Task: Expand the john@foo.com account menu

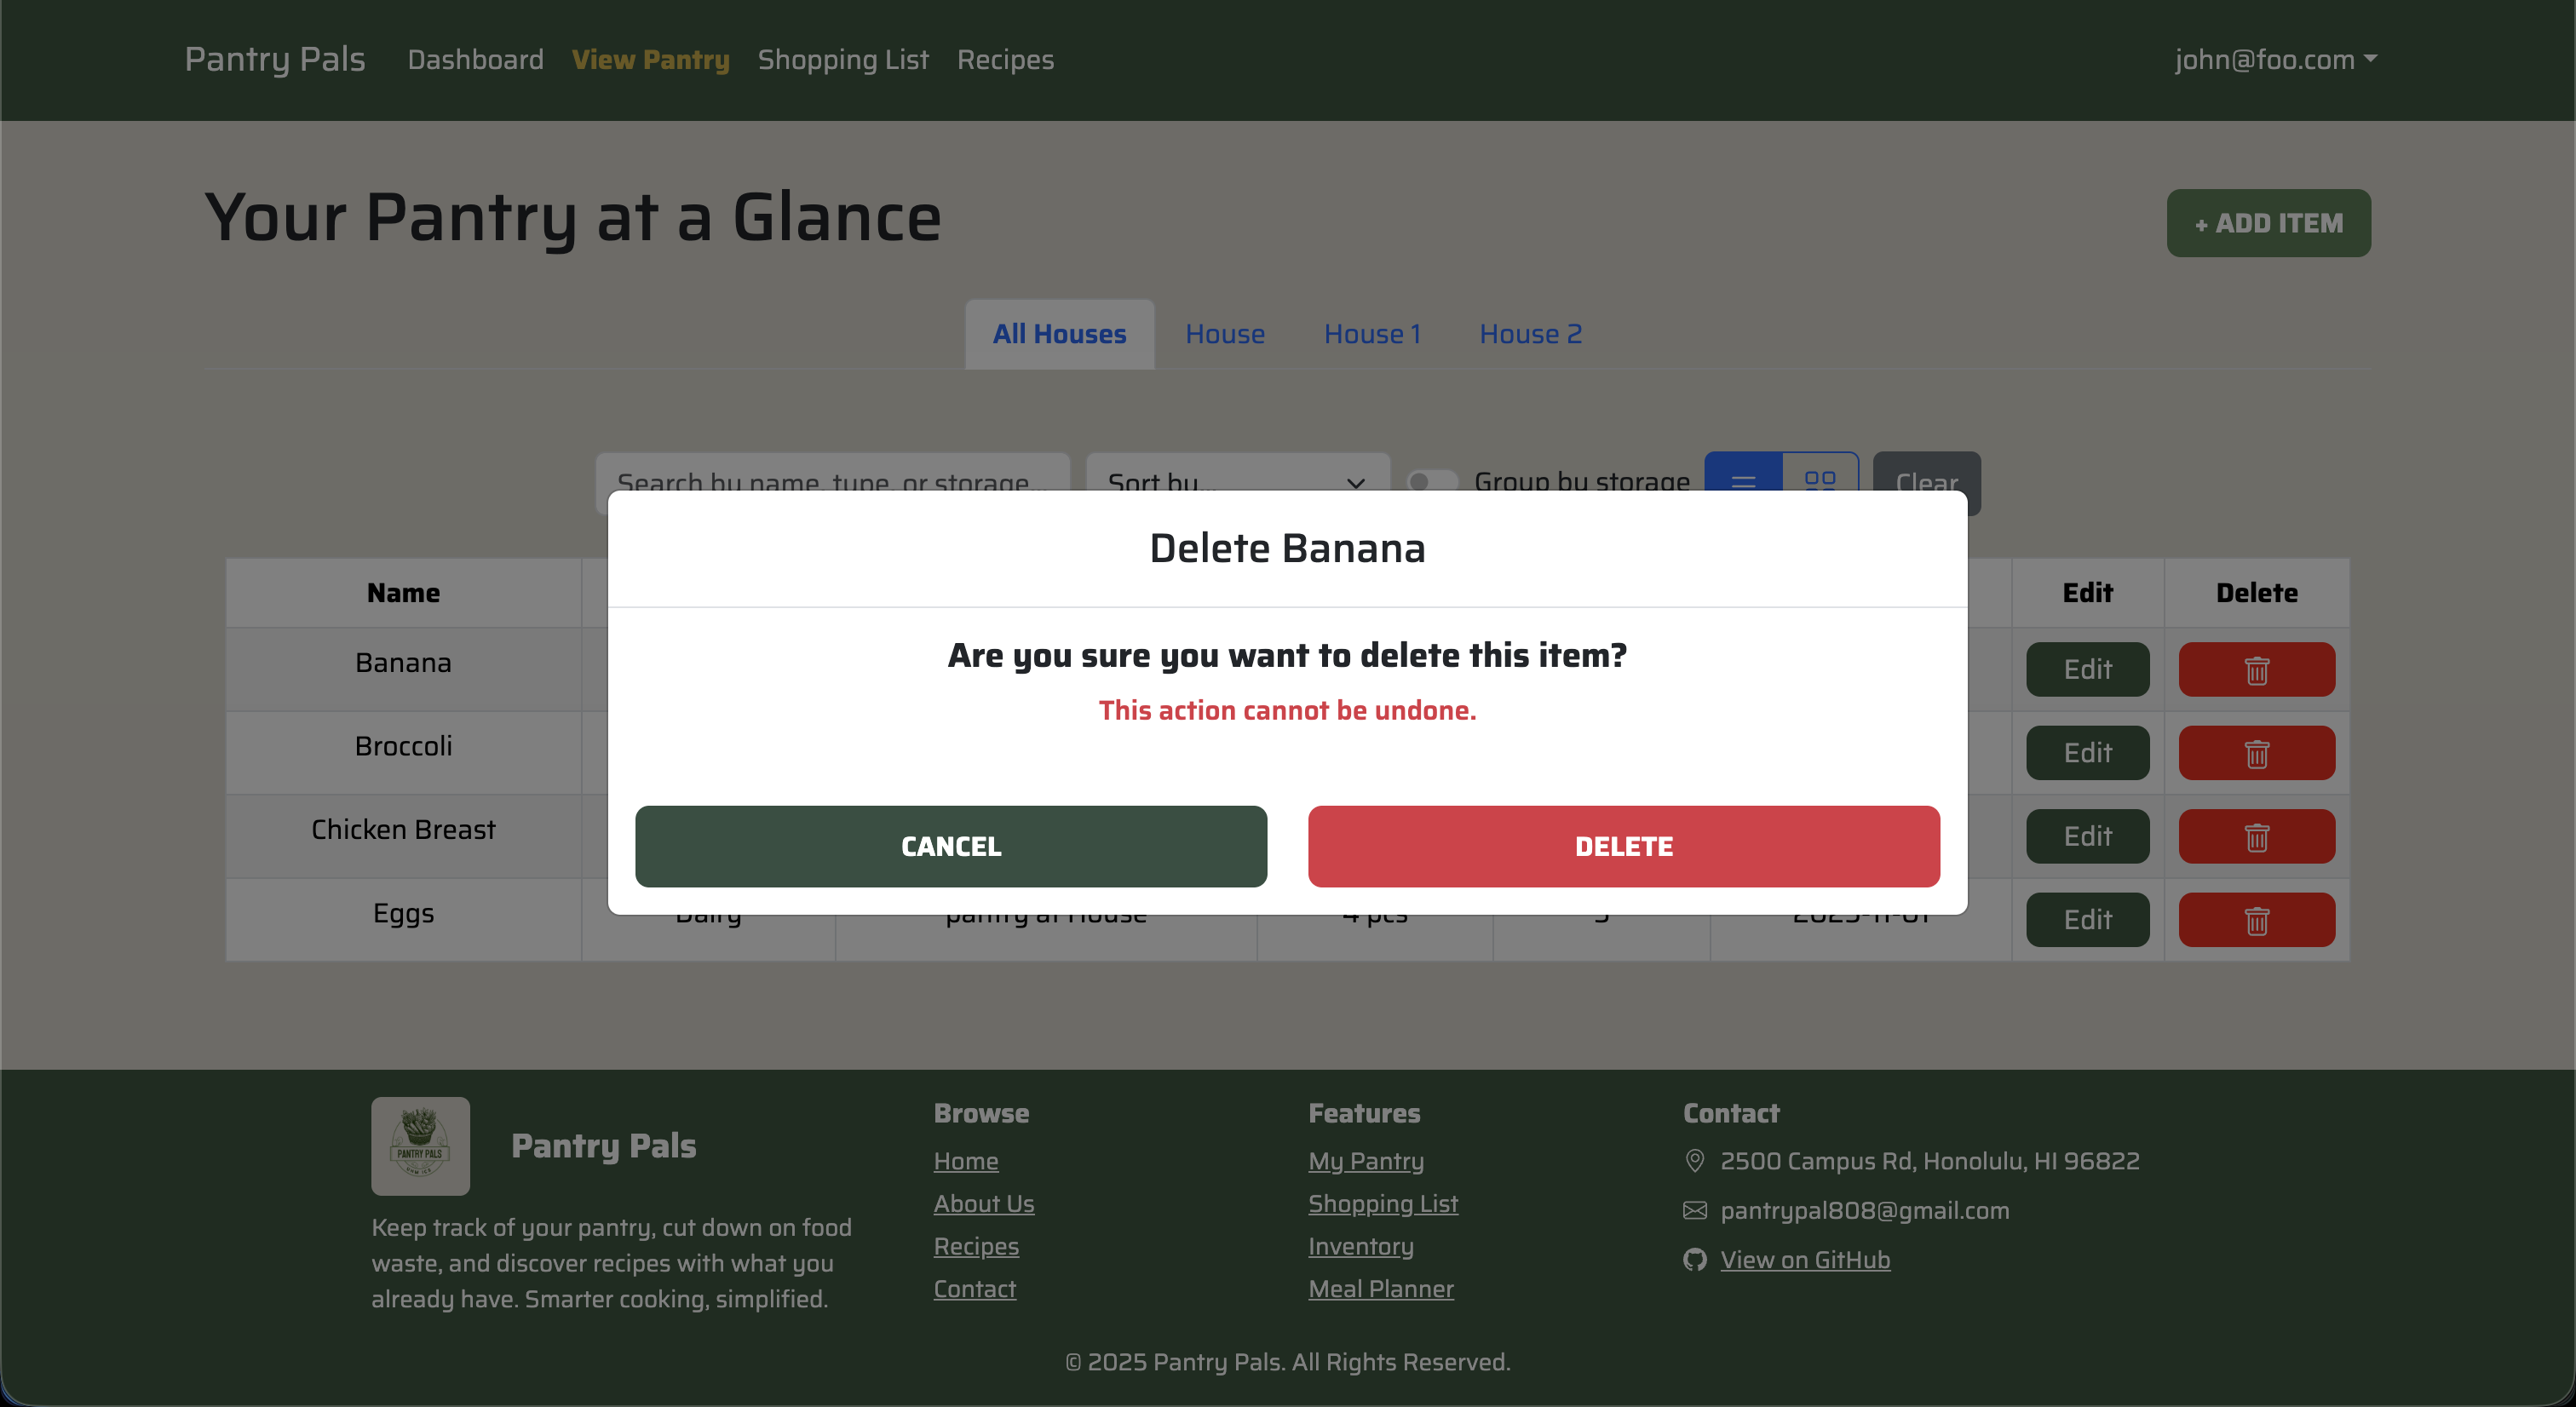Action: click(2277, 59)
